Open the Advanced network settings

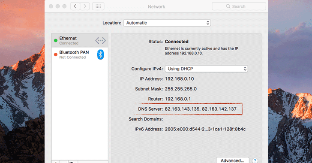[232, 160]
